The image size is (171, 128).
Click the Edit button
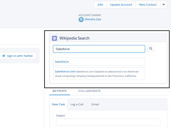[x=100, y=5]
